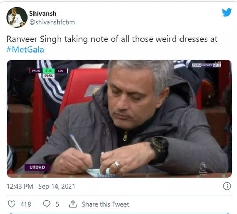Click the share upload arrow icon
The height and width of the screenshot is (214, 237).
click(x=73, y=204)
